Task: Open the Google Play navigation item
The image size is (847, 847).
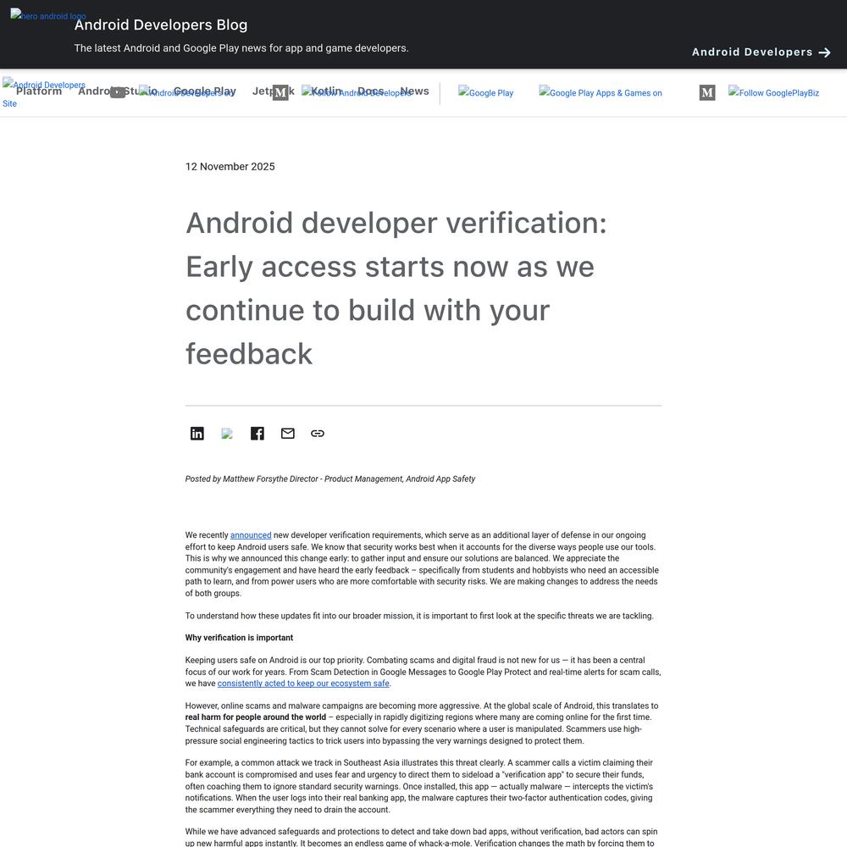Action: [x=204, y=91]
